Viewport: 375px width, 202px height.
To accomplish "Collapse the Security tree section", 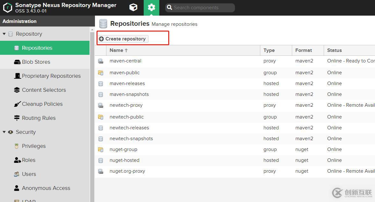I will pyautogui.click(x=4, y=132).
